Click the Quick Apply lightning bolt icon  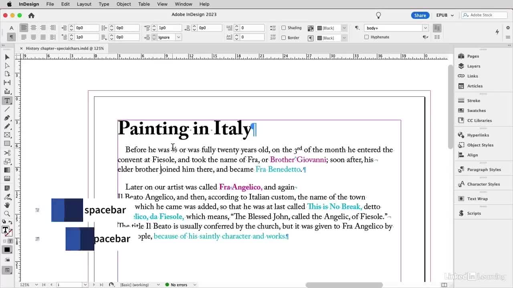[497, 32]
